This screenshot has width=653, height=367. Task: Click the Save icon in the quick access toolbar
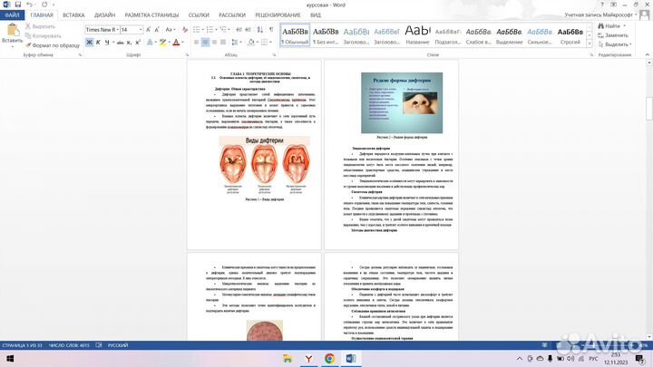(x=17, y=5)
